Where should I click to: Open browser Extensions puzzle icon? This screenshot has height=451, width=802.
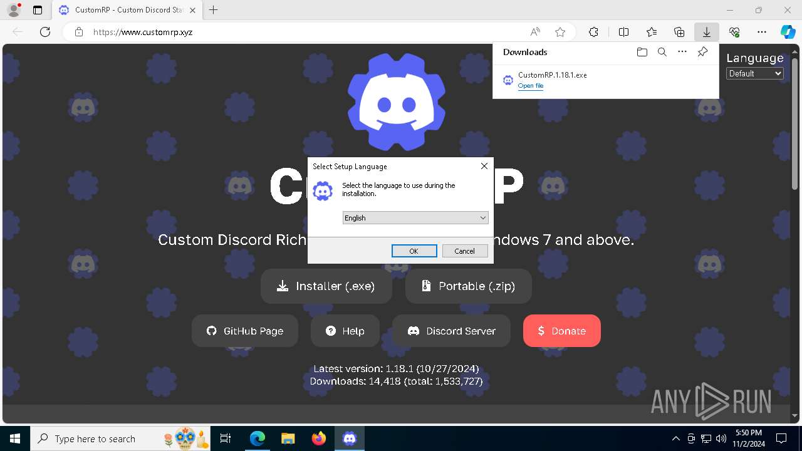pyautogui.click(x=593, y=32)
